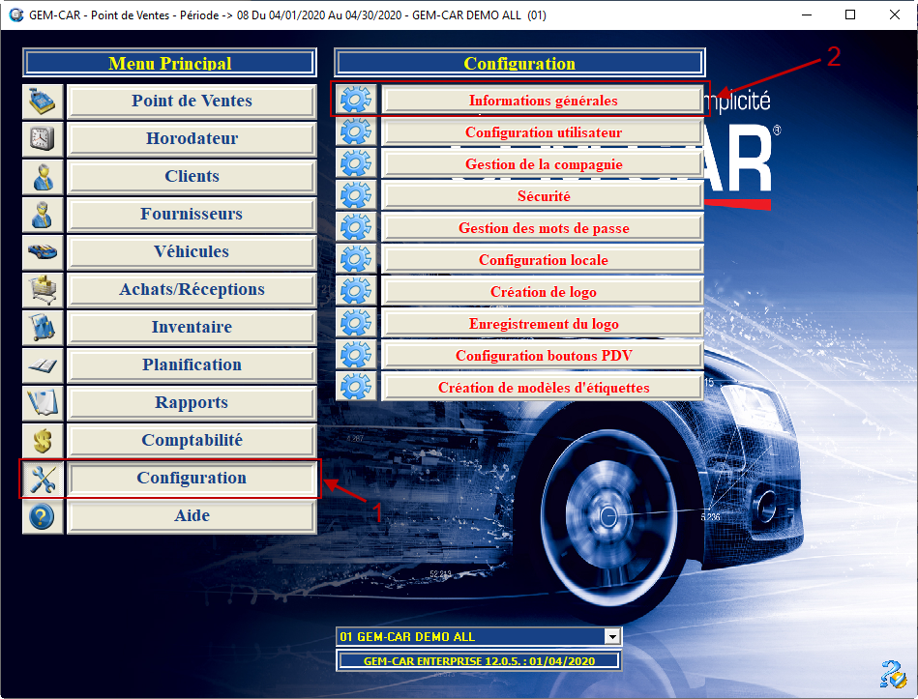This screenshot has height=699, width=918.
Task: Click the gear icon beside Configuration boutons PDV
Action: coord(356,355)
